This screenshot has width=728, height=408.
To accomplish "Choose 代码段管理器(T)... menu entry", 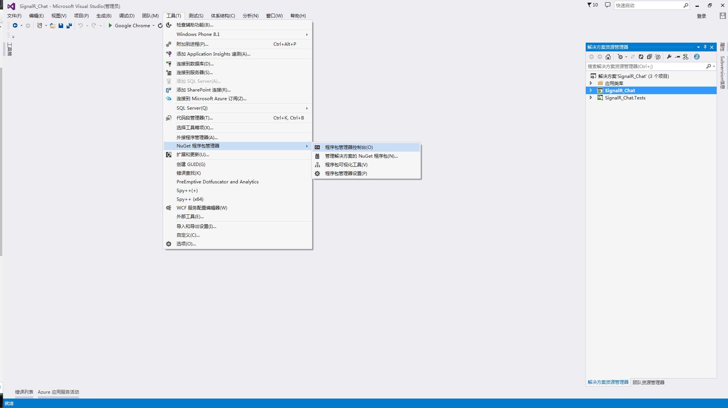I will point(237,118).
